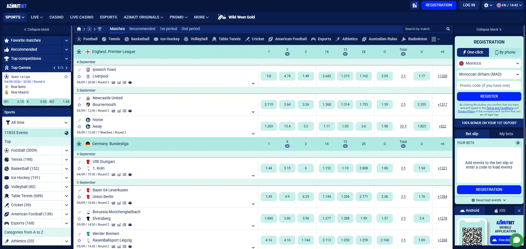526x249 pixels.
Task: Open bet slip settings gear
Action: point(518,143)
